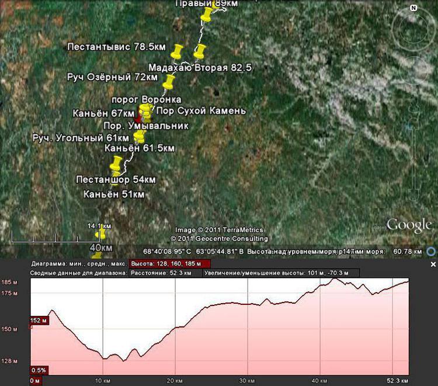The height and width of the screenshot is (386, 438).
Task: Click the 152 м elevation marker on chart
Action: [x=39, y=320]
